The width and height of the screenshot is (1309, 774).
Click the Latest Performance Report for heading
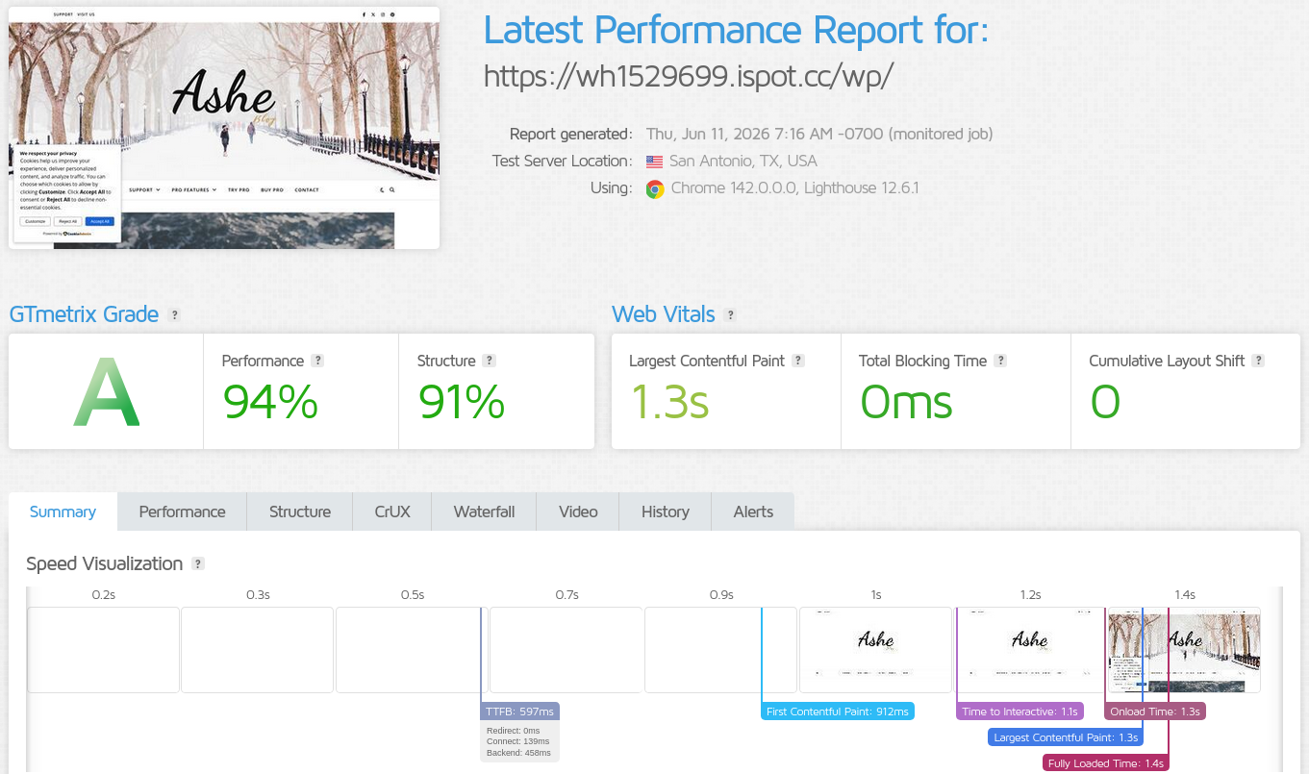[736, 30]
